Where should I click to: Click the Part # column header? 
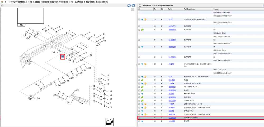(176, 9)
